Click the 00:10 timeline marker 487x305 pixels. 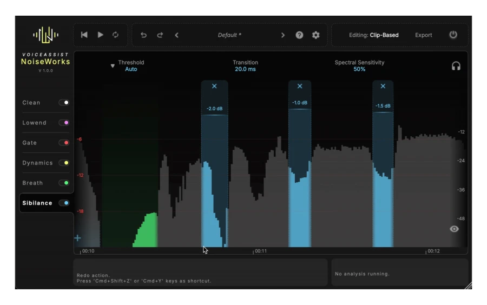(x=88, y=251)
